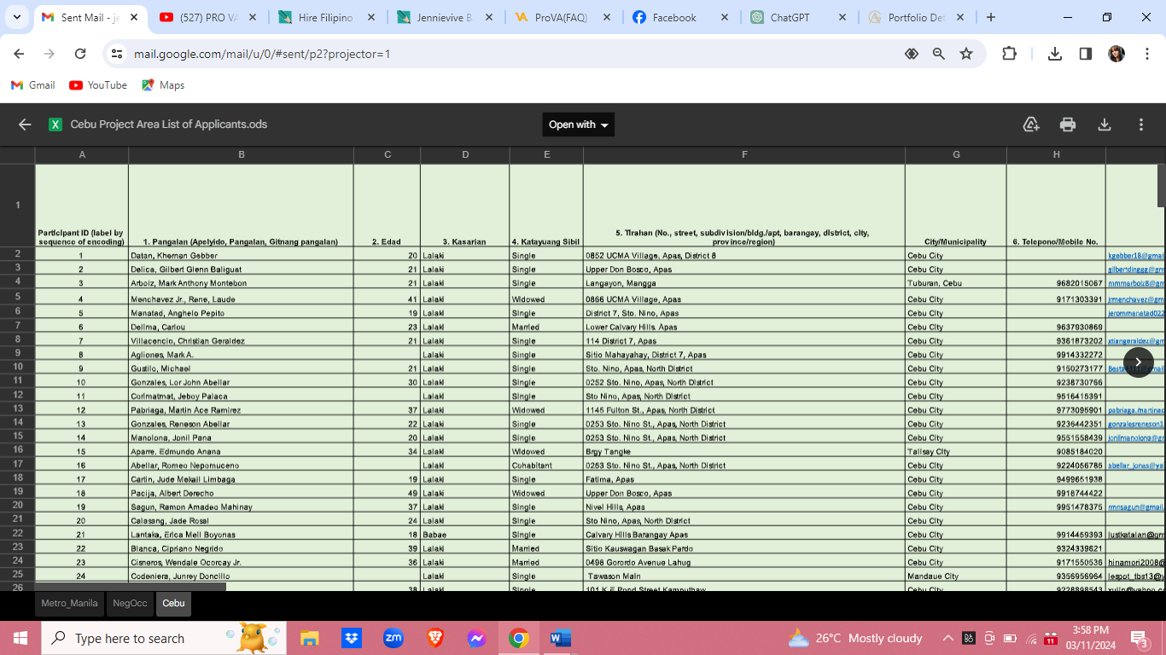Viewport: 1166px width, 655px height.
Task: Bookmark this page with the star icon
Action: 966,54
